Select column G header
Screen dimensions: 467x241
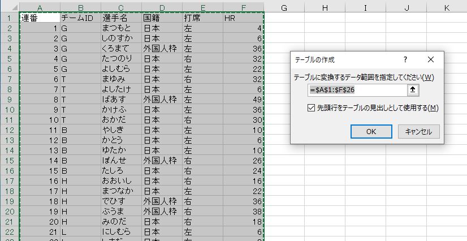284,8
